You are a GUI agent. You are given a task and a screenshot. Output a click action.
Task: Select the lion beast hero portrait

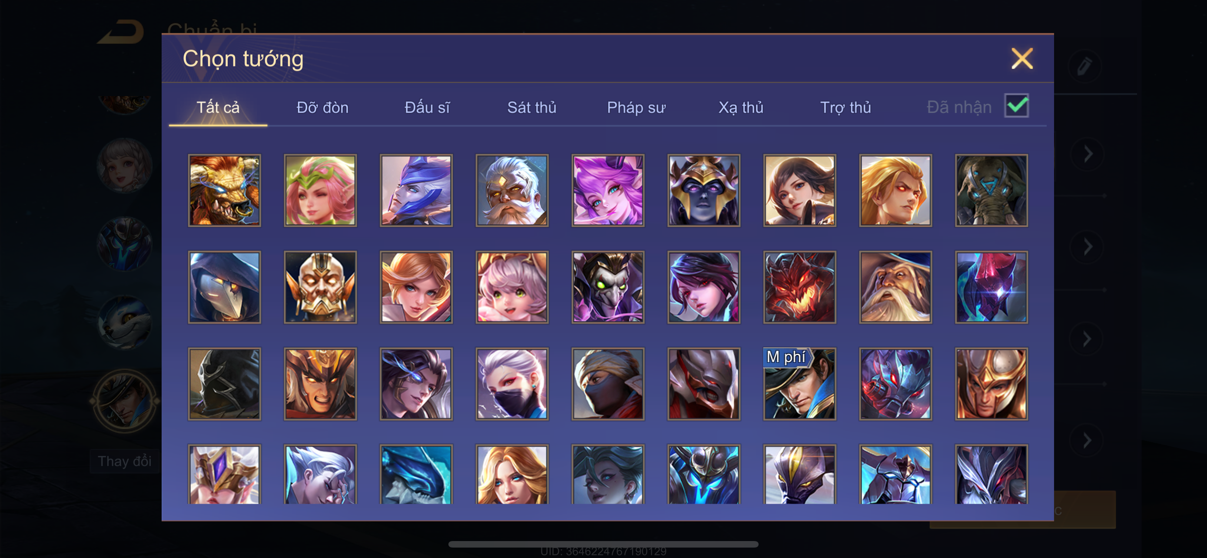[x=225, y=190]
